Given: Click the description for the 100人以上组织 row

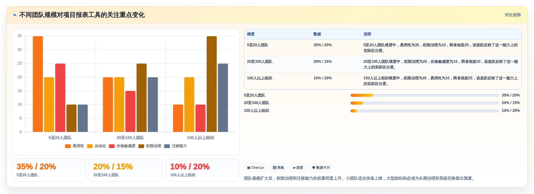Looking at the screenshot, I should tap(440, 81).
